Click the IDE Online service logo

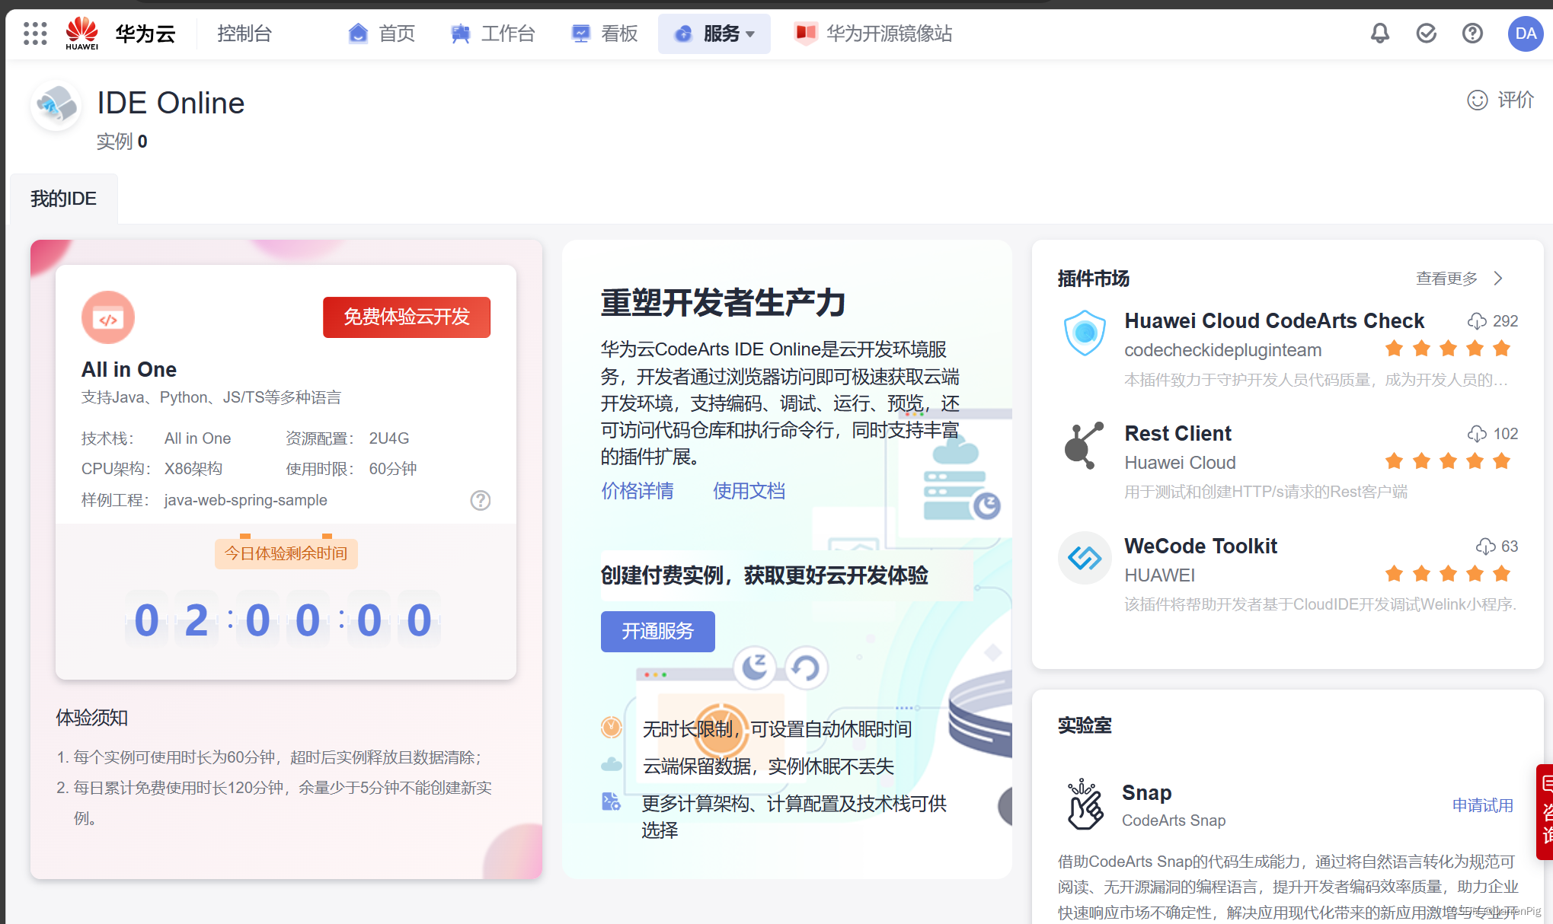(x=56, y=105)
